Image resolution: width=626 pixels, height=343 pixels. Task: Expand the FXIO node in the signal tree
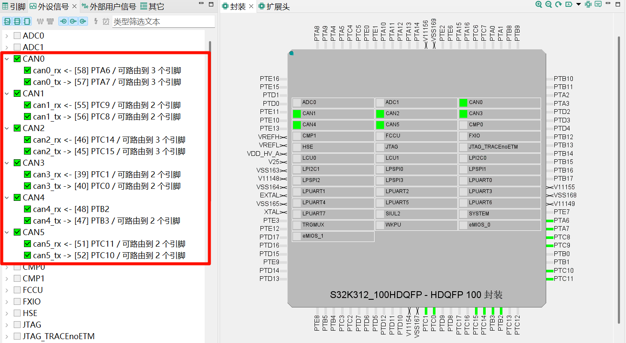coord(7,301)
